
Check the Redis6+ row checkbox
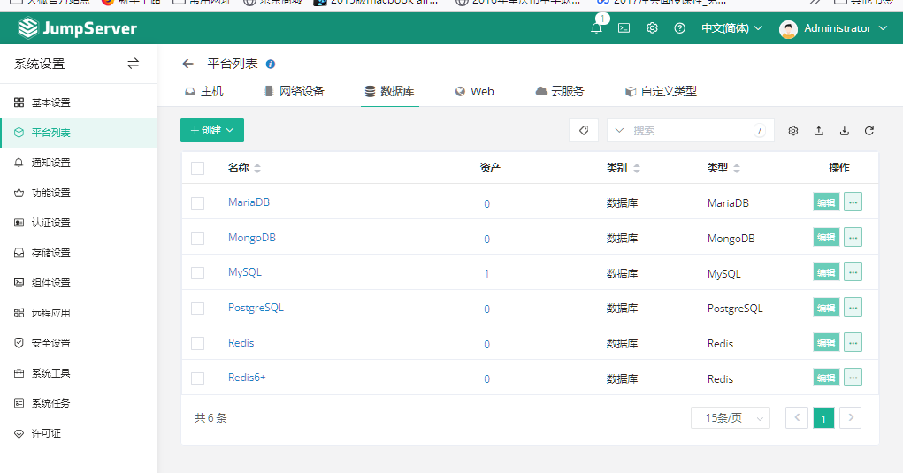tap(197, 378)
